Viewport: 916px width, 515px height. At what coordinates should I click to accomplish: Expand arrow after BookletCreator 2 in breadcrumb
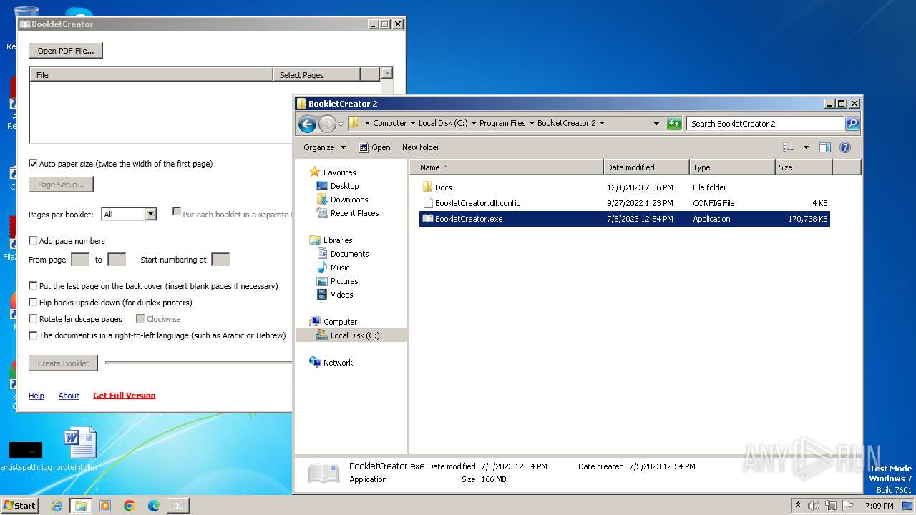point(602,123)
